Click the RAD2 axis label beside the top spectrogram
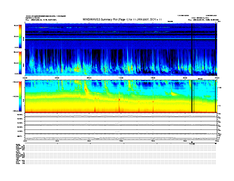 [24, 39]
